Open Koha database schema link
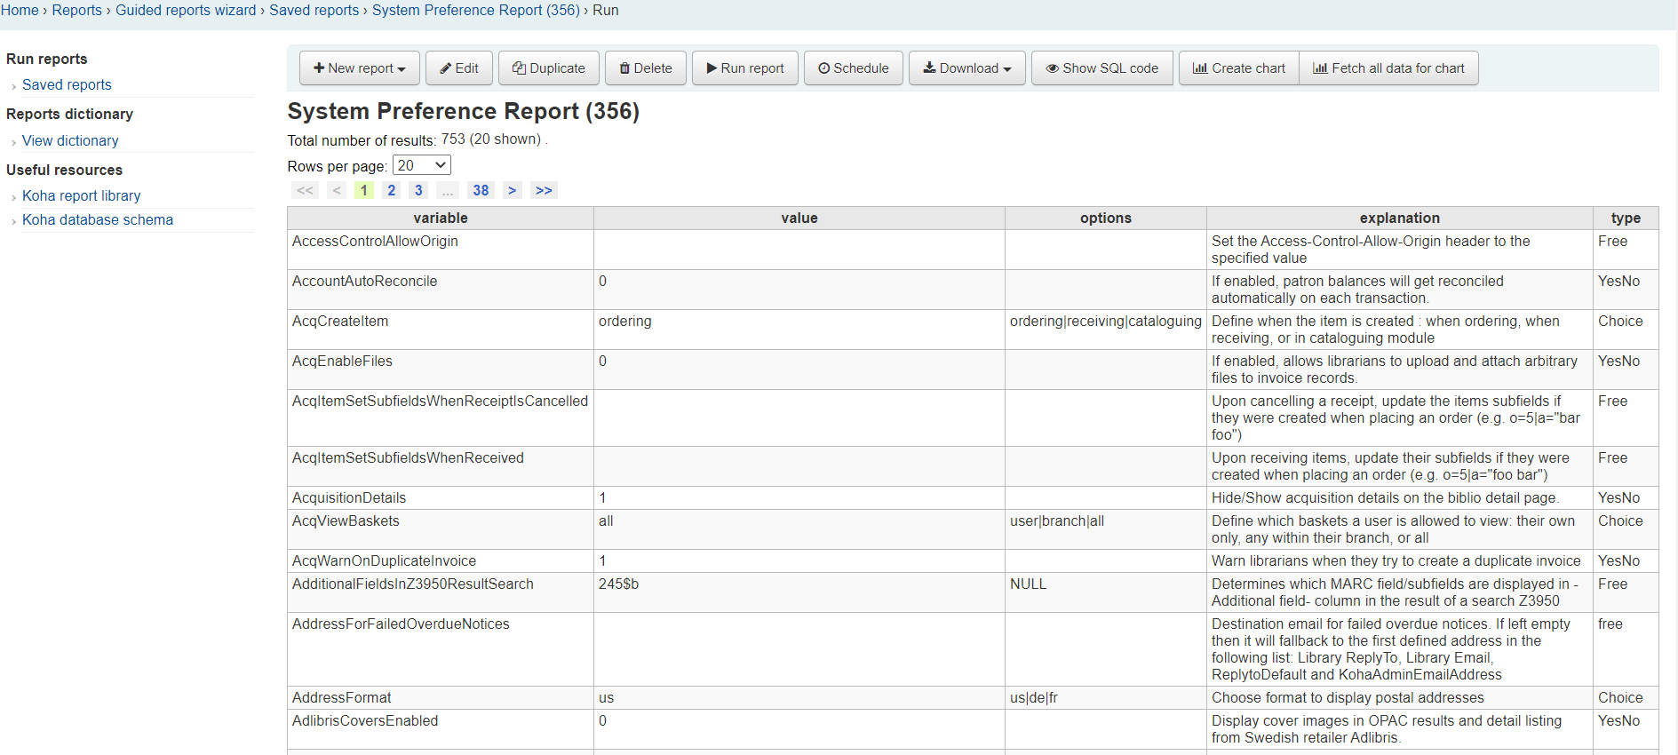Viewport: 1678px width, 755px height. point(98,220)
